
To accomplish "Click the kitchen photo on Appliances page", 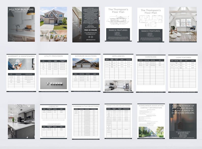I will pos(118,86).
